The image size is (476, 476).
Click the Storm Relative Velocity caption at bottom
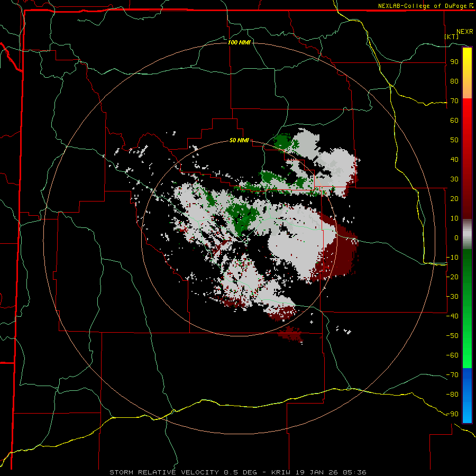click(x=238, y=472)
